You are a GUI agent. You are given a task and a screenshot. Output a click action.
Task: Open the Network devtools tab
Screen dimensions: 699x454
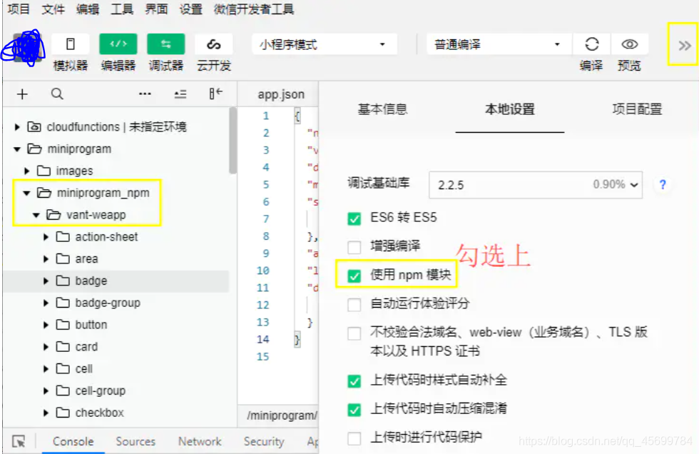point(200,442)
